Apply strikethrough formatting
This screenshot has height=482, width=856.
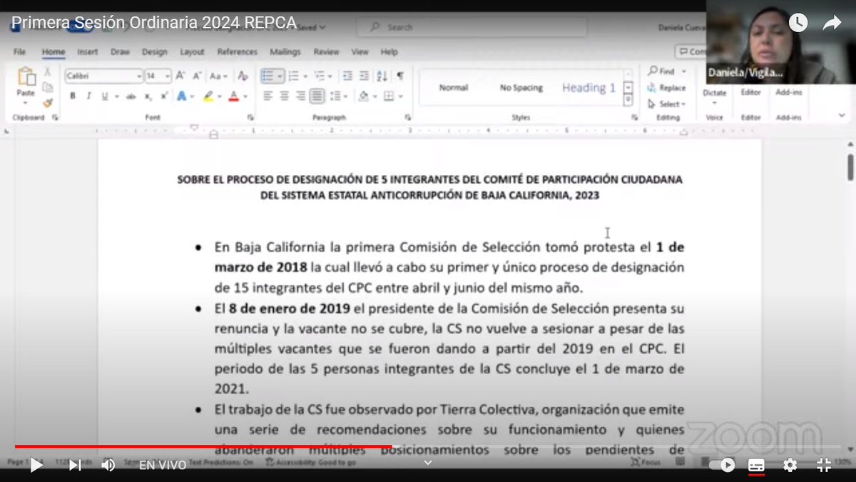click(x=131, y=96)
